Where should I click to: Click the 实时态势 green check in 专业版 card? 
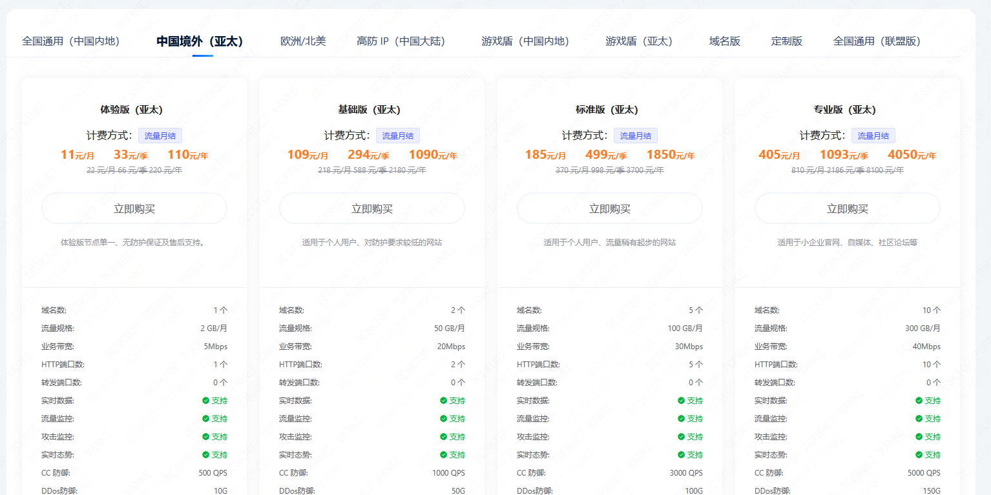[x=919, y=455]
